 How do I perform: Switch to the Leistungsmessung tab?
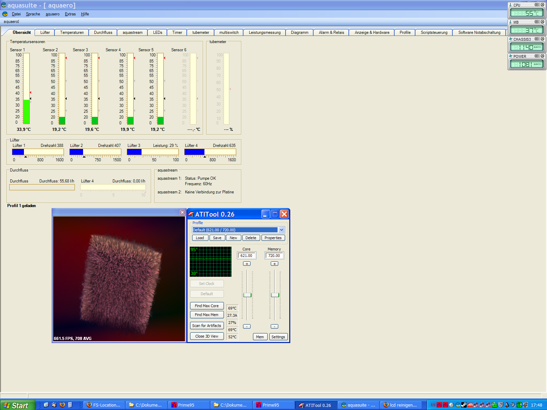(x=265, y=32)
